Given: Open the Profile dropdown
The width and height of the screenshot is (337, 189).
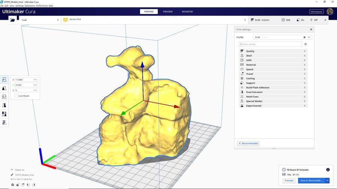Looking at the screenshot, I should coord(282,37).
